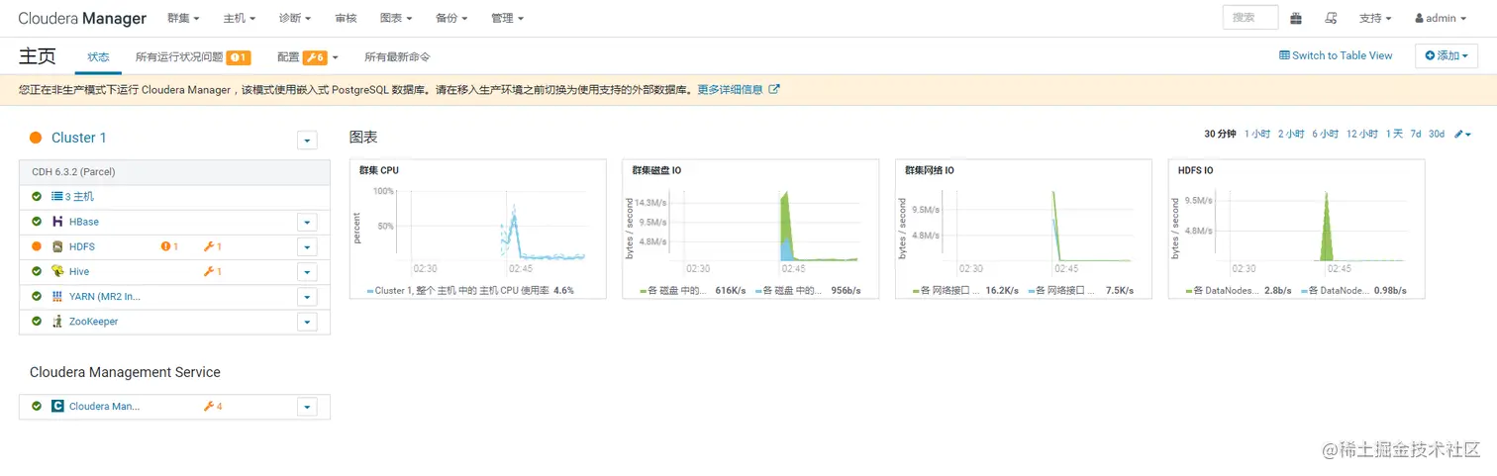Click green health checkmark for YARN
Screen dimensions: 1497x476
click(x=37, y=296)
